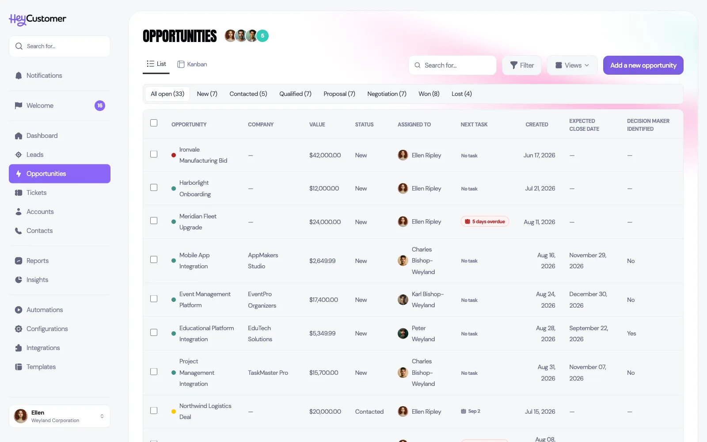Click the Welcome flag icon
This screenshot has height=442, width=707.
pyautogui.click(x=19, y=106)
